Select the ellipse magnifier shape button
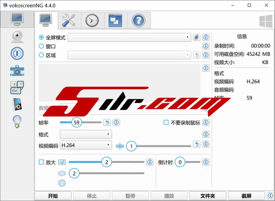Image resolution: width=275 pixels, height=201 pixels. [x=62, y=173]
